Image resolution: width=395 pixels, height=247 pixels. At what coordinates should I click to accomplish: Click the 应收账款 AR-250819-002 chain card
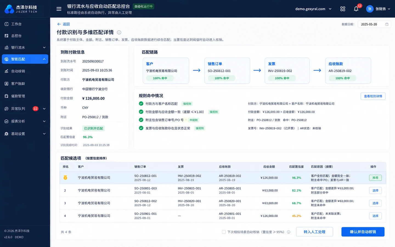pos(348,71)
